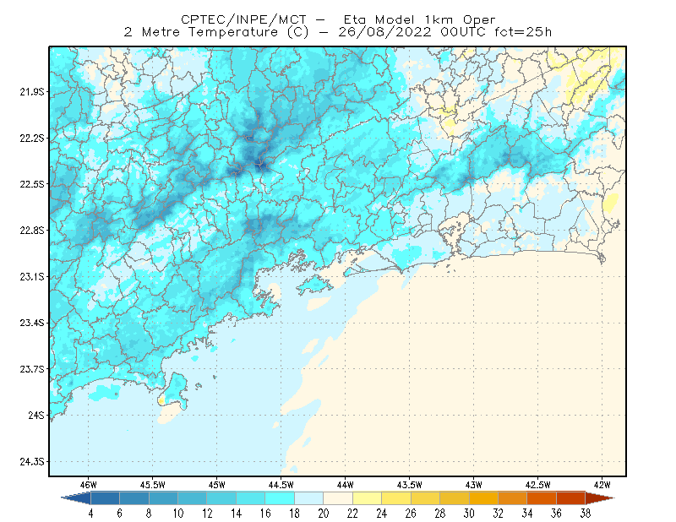Select the 18-20 pale blue legend swatch
Screen dimensions: 676x522
(x=308, y=498)
